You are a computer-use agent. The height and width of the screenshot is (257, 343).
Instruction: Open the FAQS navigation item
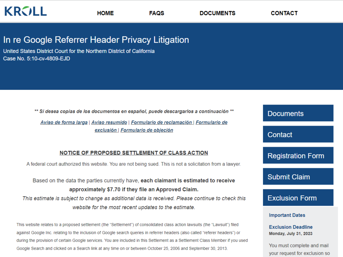[156, 13]
